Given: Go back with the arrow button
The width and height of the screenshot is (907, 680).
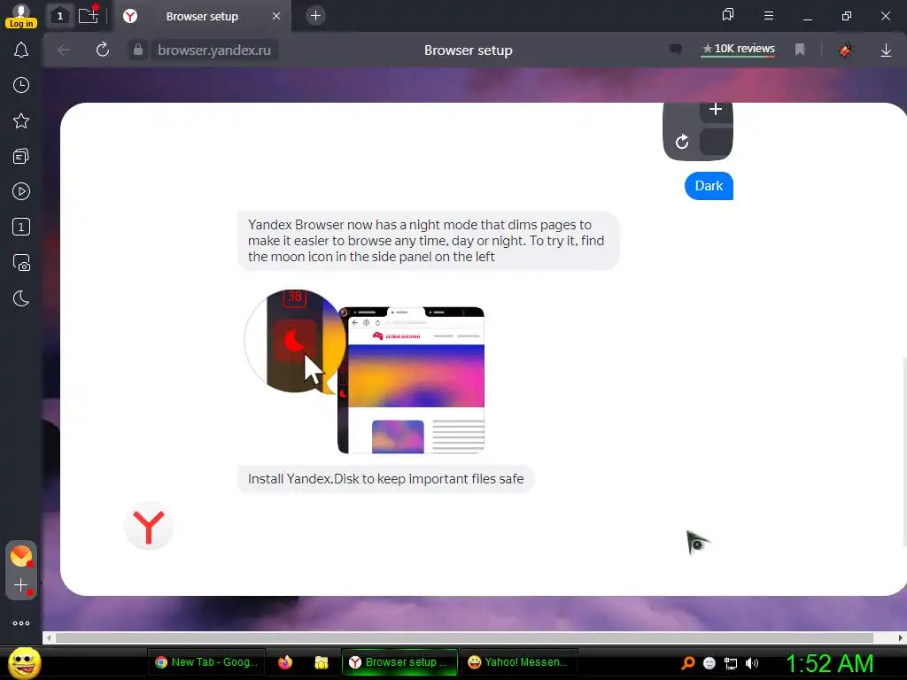Looking at the screenshot, I should pos(64,50).
